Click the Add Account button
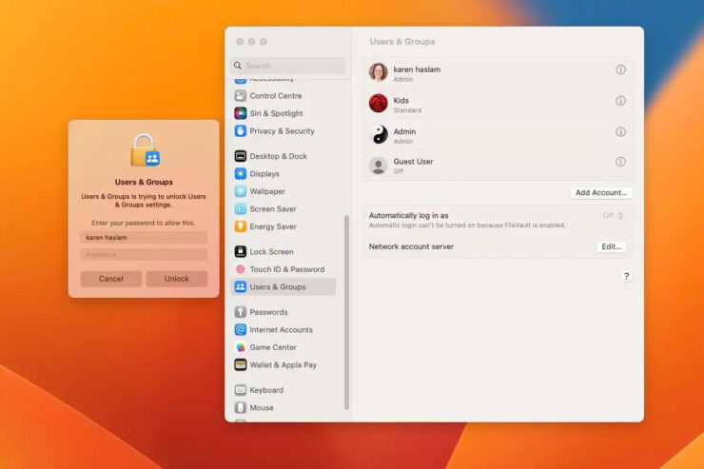The image size is (704, 469). pos(601,192)
